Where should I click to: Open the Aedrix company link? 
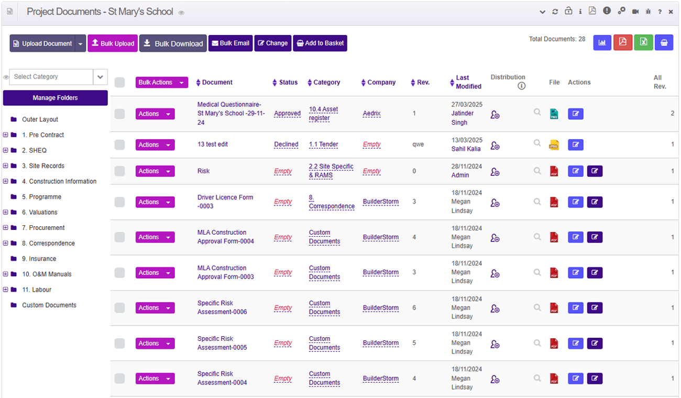coord(372,114)
